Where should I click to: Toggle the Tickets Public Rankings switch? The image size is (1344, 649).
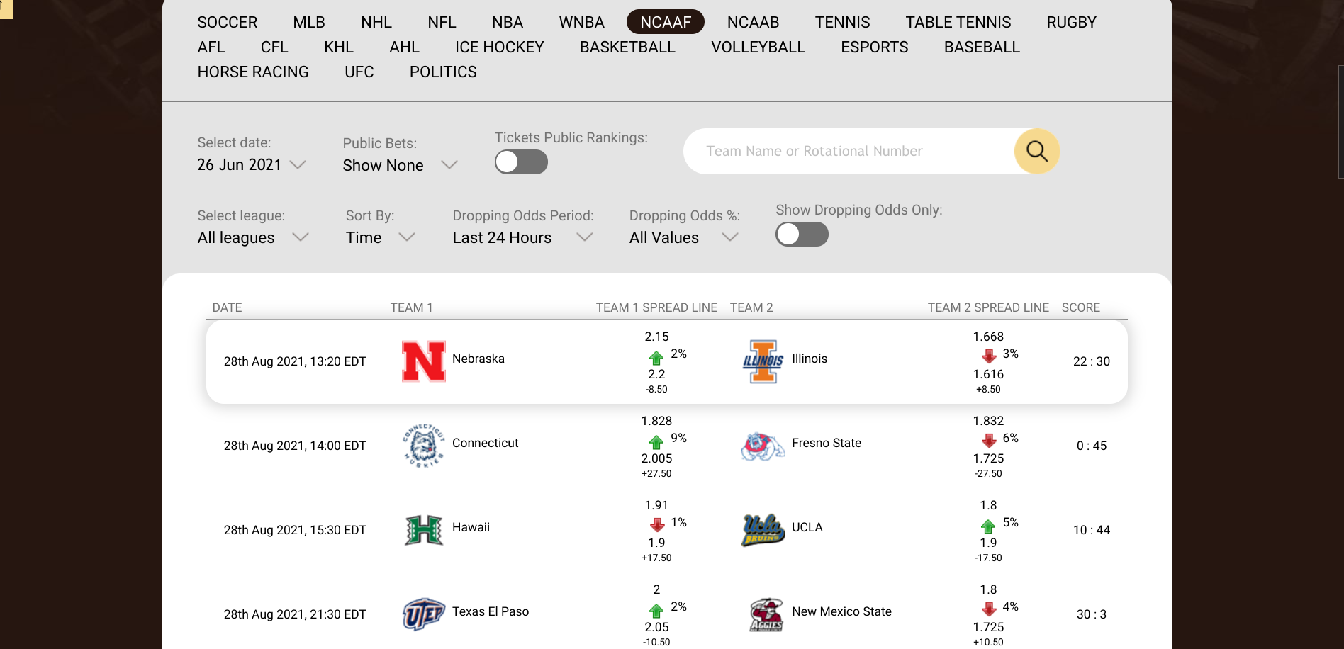coord(521,162)
